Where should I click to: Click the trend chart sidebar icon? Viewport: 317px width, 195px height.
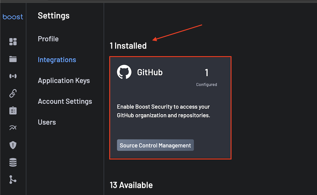pos(13,128)
